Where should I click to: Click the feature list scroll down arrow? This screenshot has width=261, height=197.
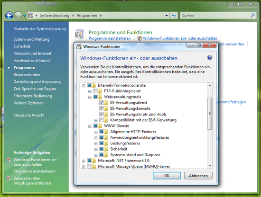tap(210, 166)
